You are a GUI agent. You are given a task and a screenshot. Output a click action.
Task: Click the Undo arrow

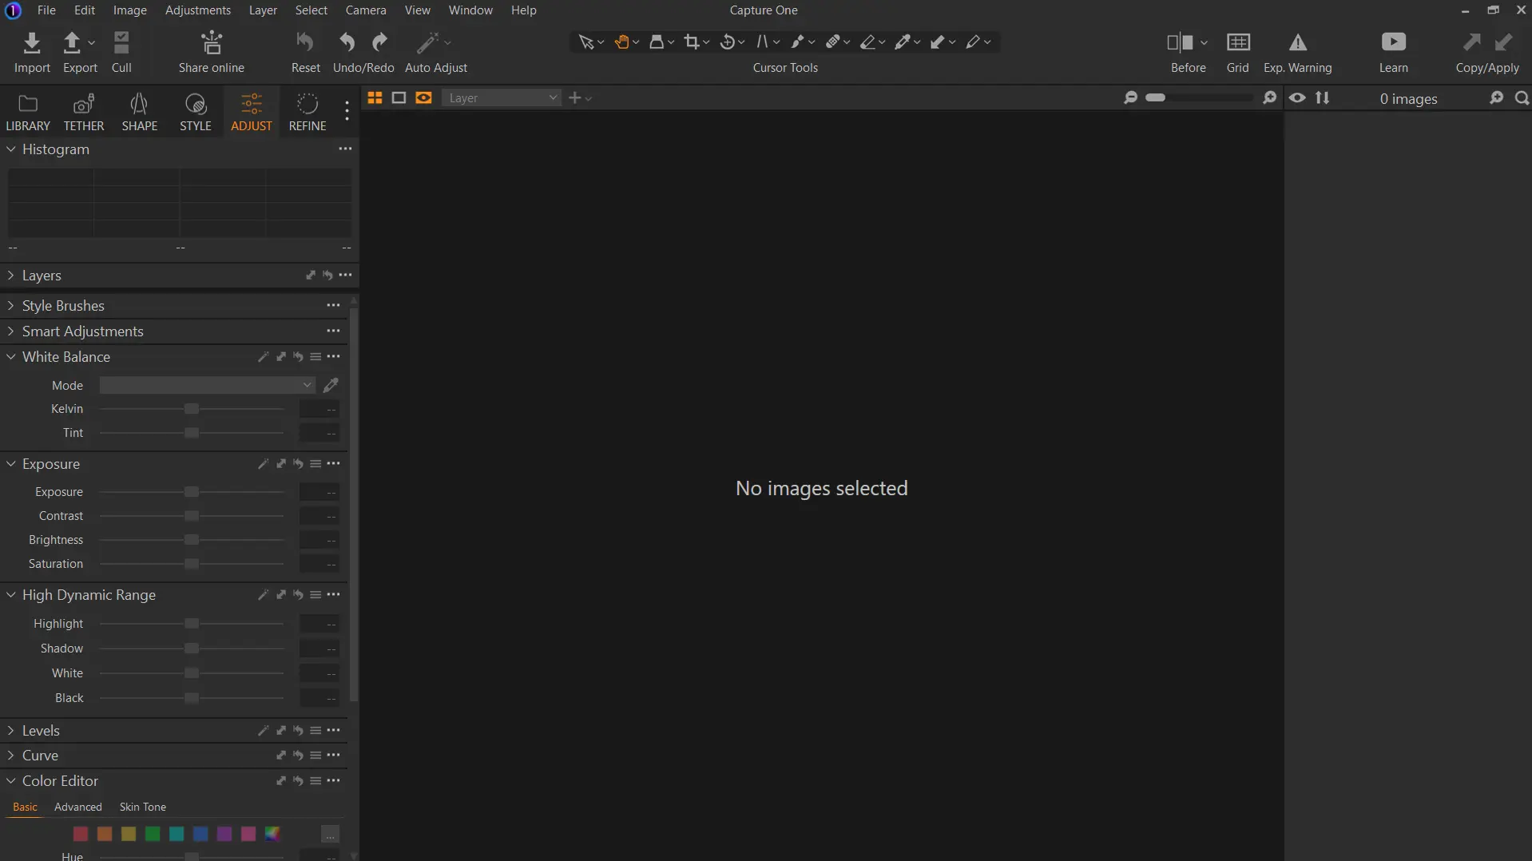[347, 42]
